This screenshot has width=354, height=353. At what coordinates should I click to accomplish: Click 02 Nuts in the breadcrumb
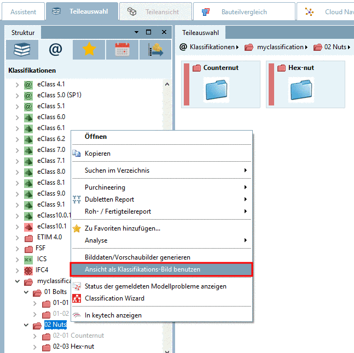click(x=335, y=47)
